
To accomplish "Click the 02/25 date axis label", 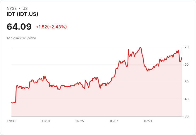I will click(x=80, y=121).
